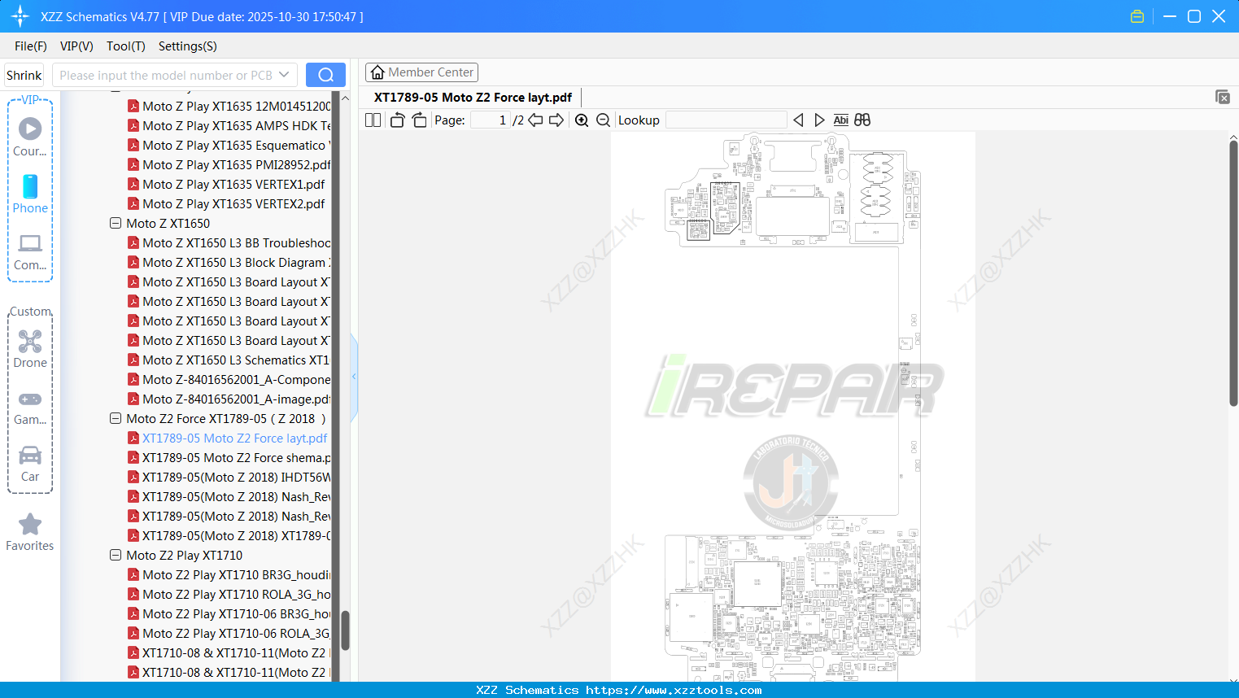The image size is (1239, 698).
Task: Collapse the Moto Z XT1650 tree node
Action: 116,223
